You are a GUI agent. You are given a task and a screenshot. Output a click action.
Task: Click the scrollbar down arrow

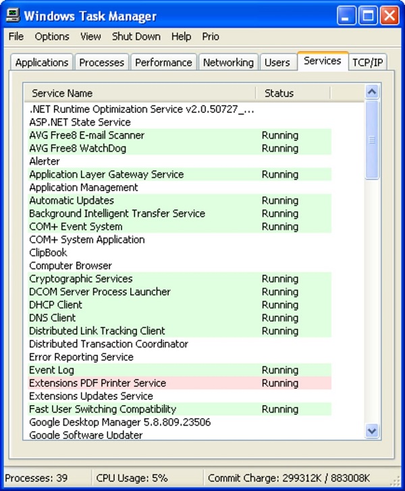[372, 431]
